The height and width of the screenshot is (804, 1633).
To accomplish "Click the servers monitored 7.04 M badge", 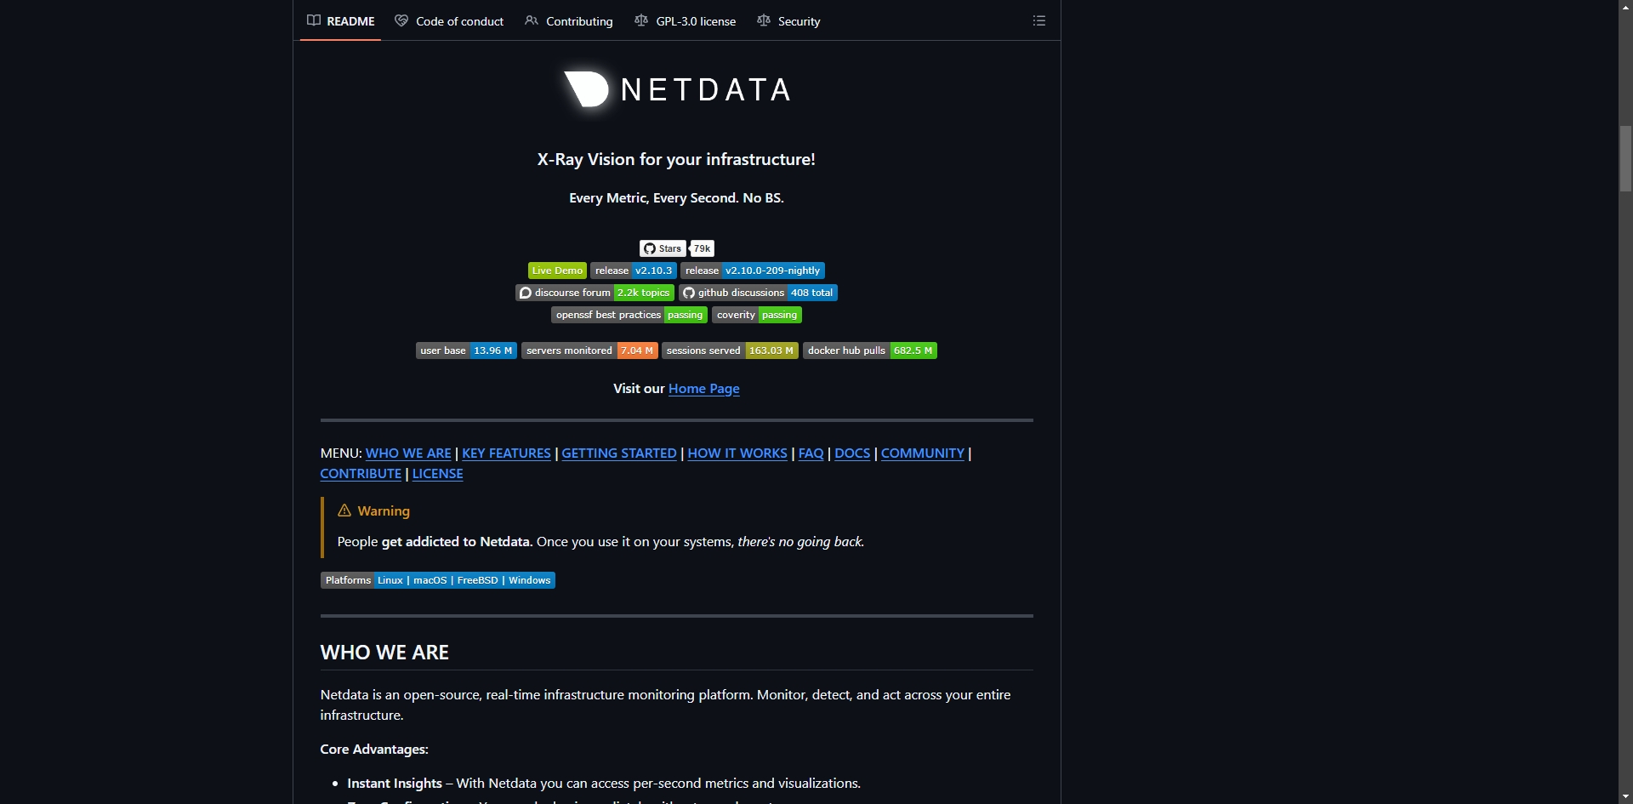I will point(589,351).
